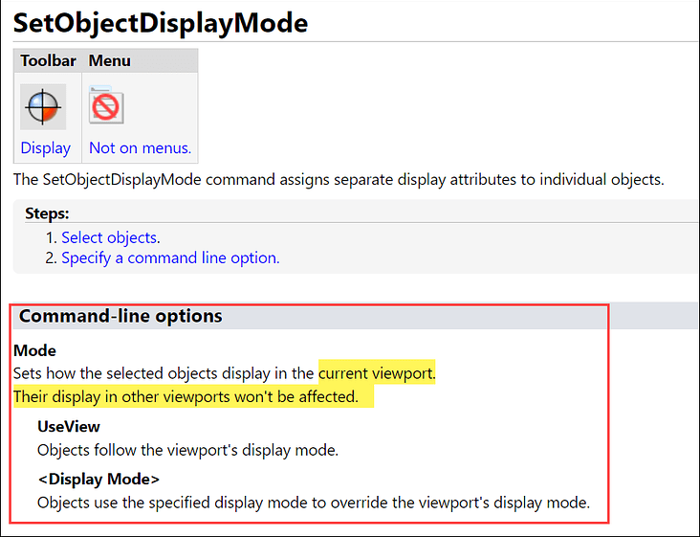Click 'Specify a command line option.' link
700x537 pixels.
(170, 258)
